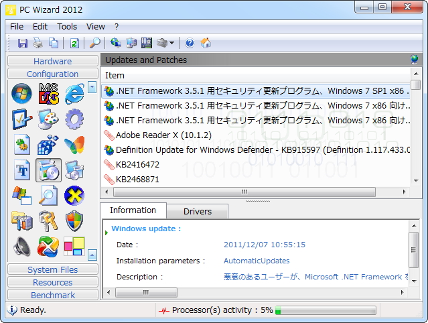Select the magnifier over document icon
This screenshot has width=428, height=323.
48,196
